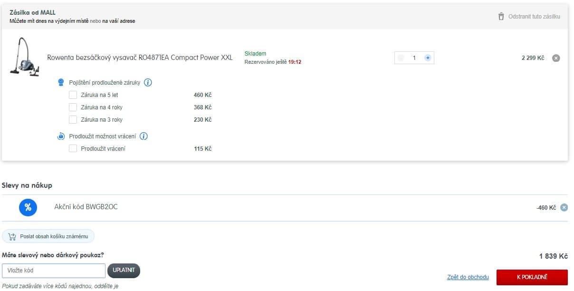
Task: Open the Rowenta vacuum product link
Action: pos(140,58)
